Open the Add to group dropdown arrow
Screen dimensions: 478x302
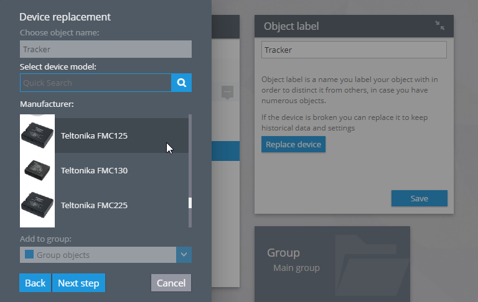tap(184, 255)
